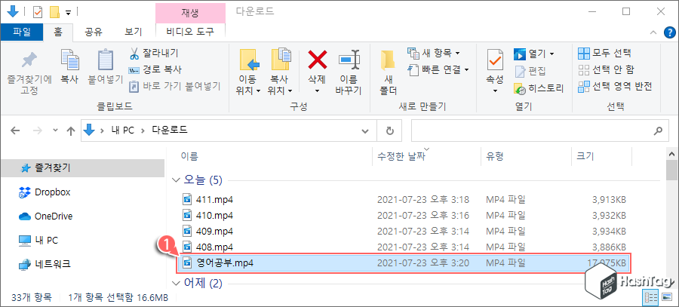Screen dimensions: 679x307
Task: Switch to details view icon in status bar
Action: pos(649,297)
